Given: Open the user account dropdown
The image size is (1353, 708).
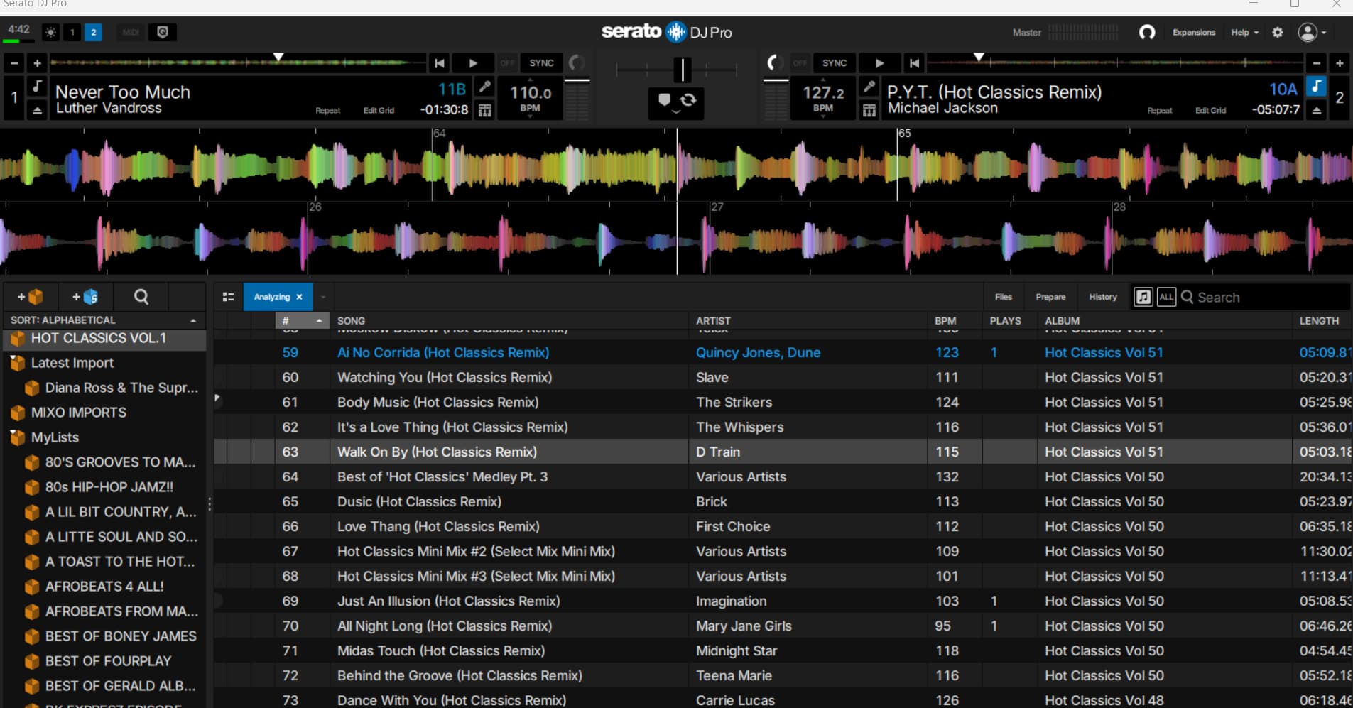Looking at the screenshot, I should click(1312, 33).
